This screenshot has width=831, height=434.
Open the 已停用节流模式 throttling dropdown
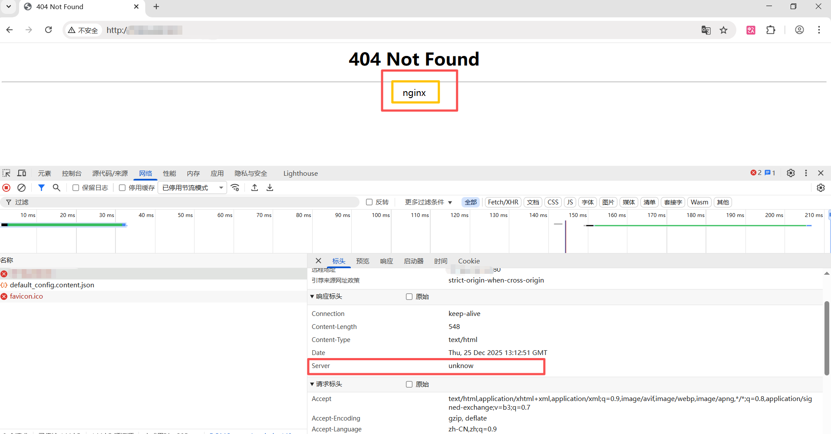[192, 188]
